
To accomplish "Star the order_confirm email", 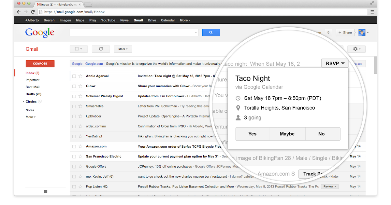I will pos(80,126).
